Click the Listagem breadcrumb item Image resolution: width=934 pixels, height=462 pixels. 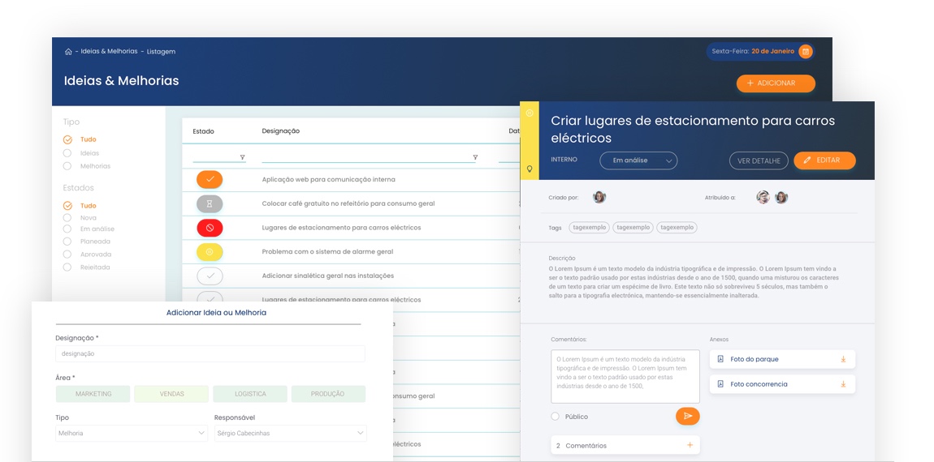161,52
